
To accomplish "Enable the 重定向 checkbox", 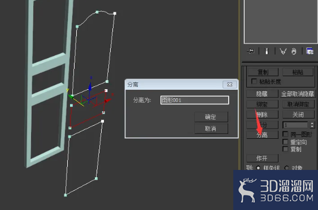I will click(285, 142).
